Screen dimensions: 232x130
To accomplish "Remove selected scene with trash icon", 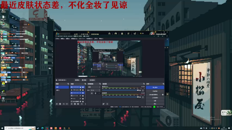I will pyautogui.click(x=60, y=104).
